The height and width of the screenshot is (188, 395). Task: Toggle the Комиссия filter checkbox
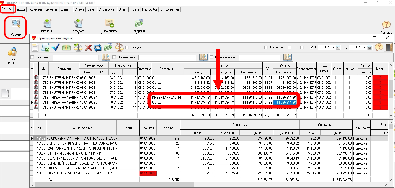click(266, 47)
